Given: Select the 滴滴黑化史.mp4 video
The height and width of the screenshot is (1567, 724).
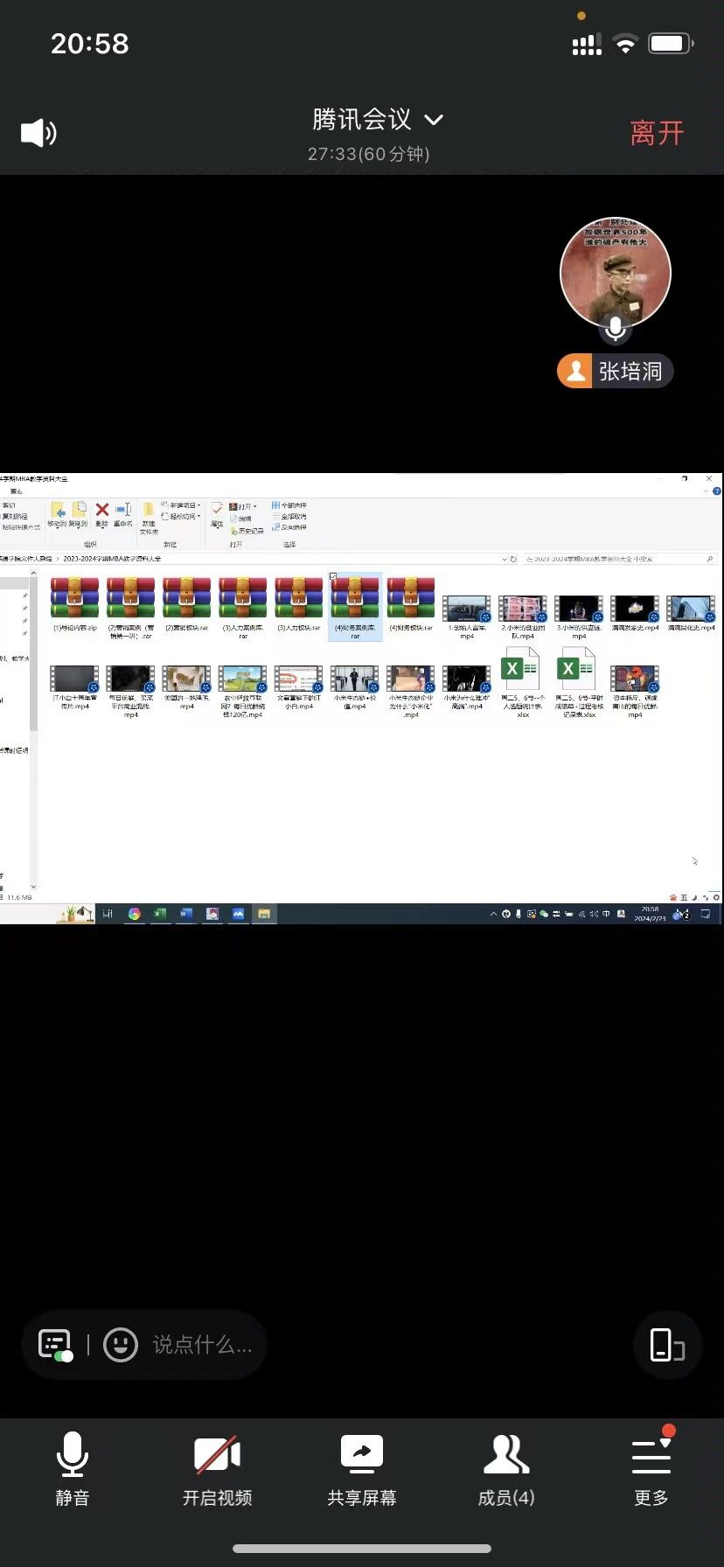Looking at the screenshot, I should click(x=691, y=612).
